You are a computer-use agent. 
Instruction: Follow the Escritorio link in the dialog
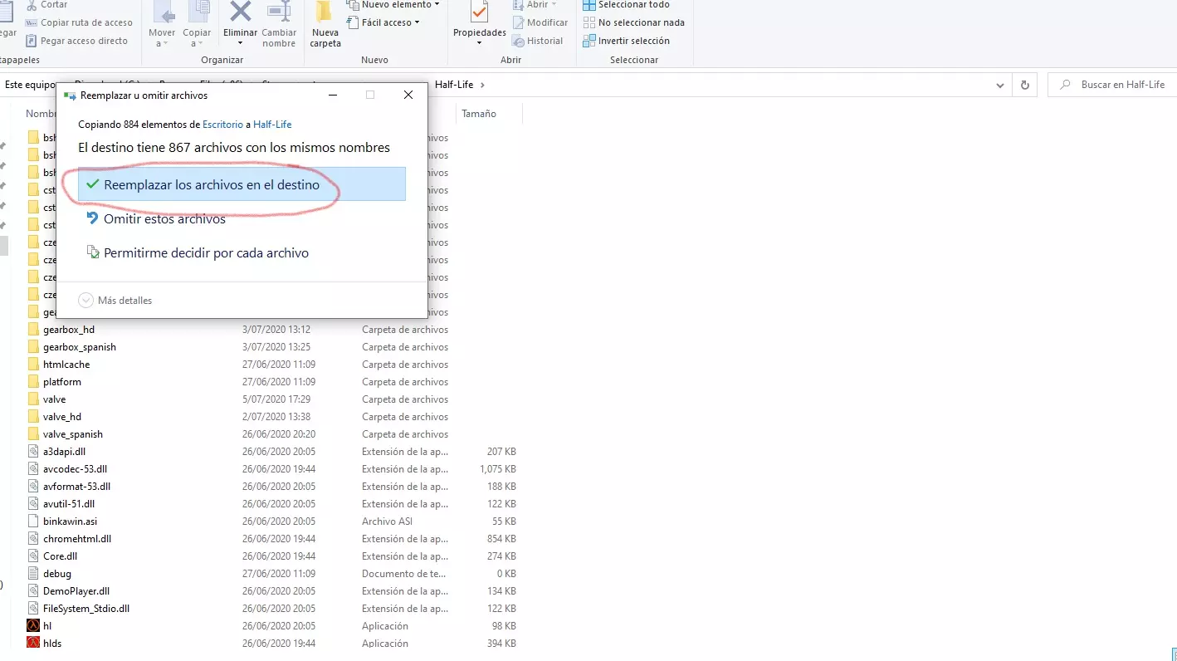click(x=223, y=125)
